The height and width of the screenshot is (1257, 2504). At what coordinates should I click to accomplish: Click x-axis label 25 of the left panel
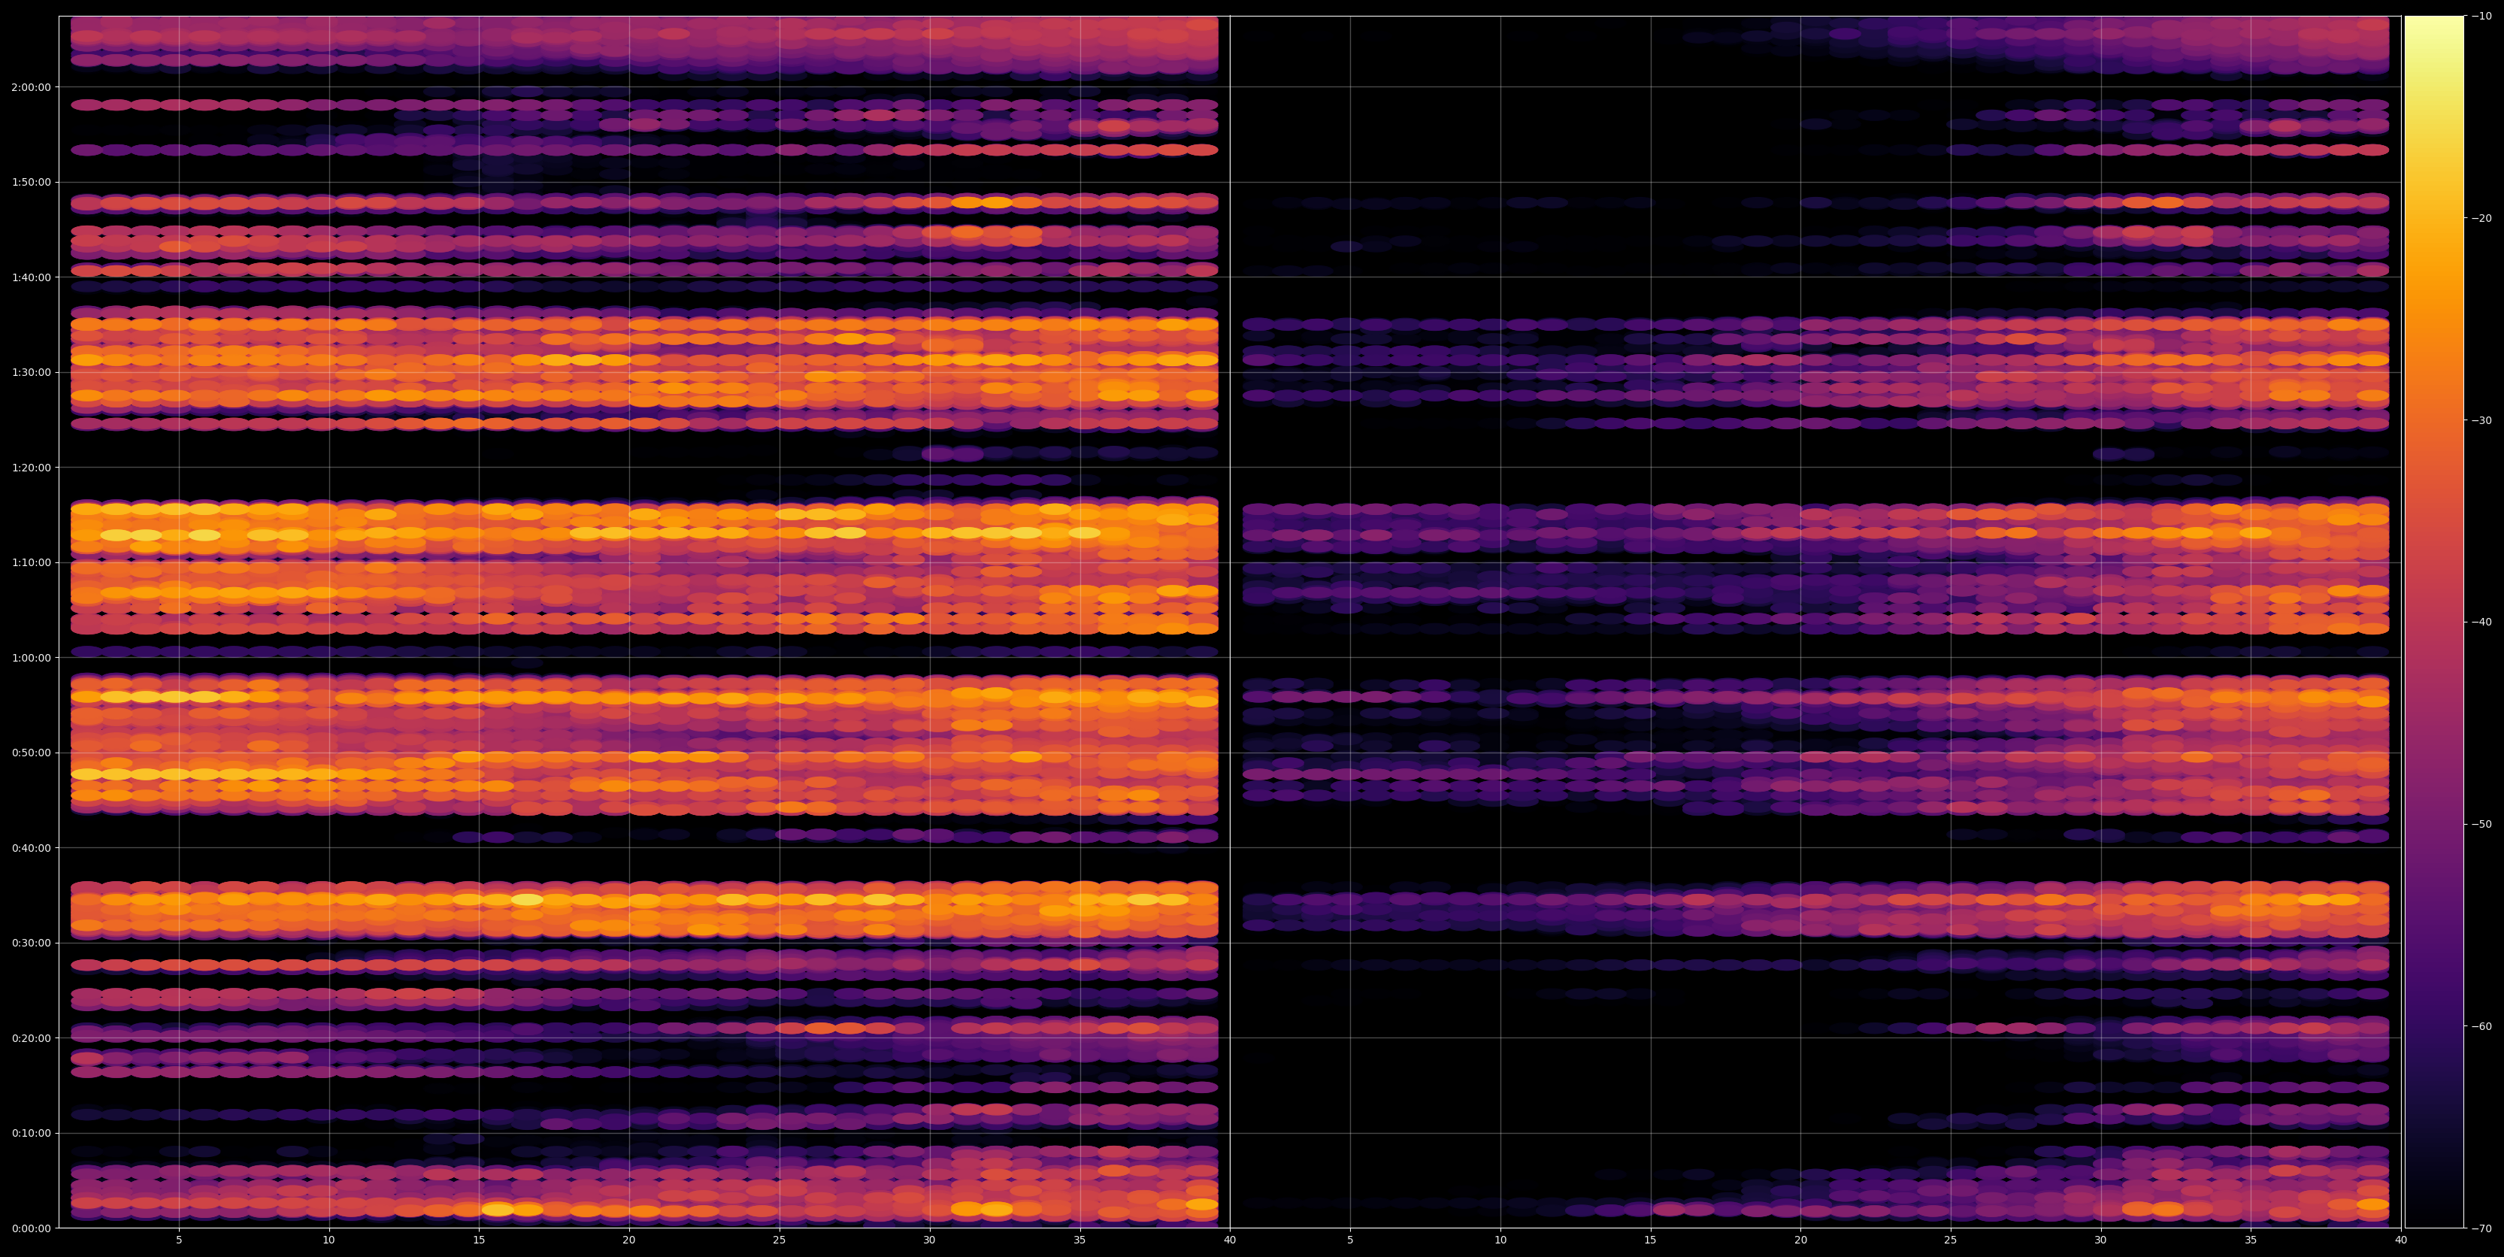(780, 1240)
